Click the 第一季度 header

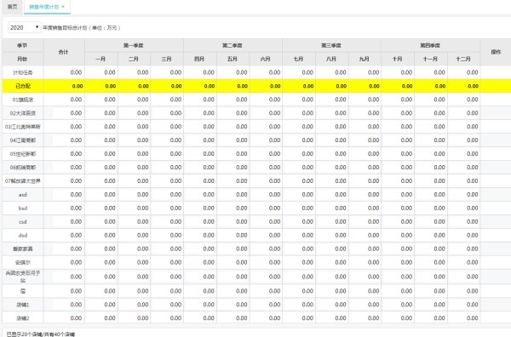pyautogui.click(x=134, y=45)
